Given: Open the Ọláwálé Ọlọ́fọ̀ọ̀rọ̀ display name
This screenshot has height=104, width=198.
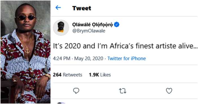Looking at the screenshot, I should [92, 25].
